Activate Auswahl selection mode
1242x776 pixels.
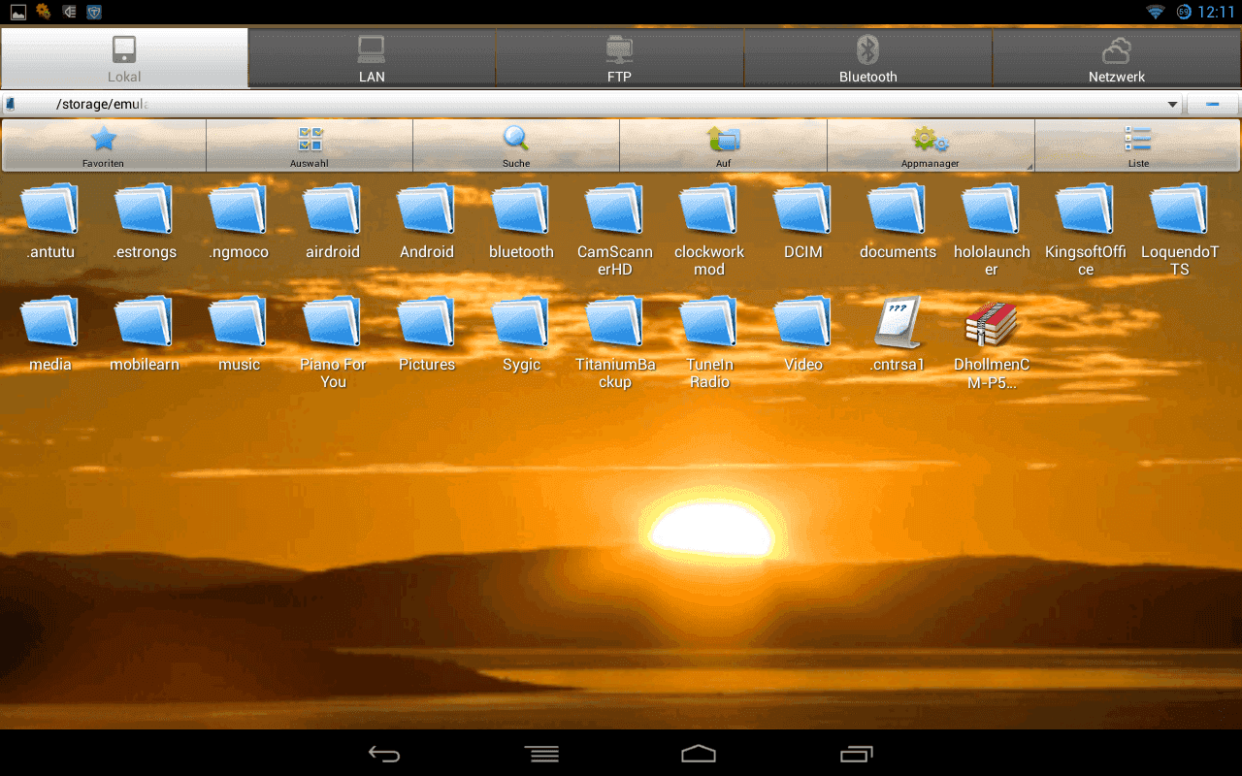[x=310, y=145]
